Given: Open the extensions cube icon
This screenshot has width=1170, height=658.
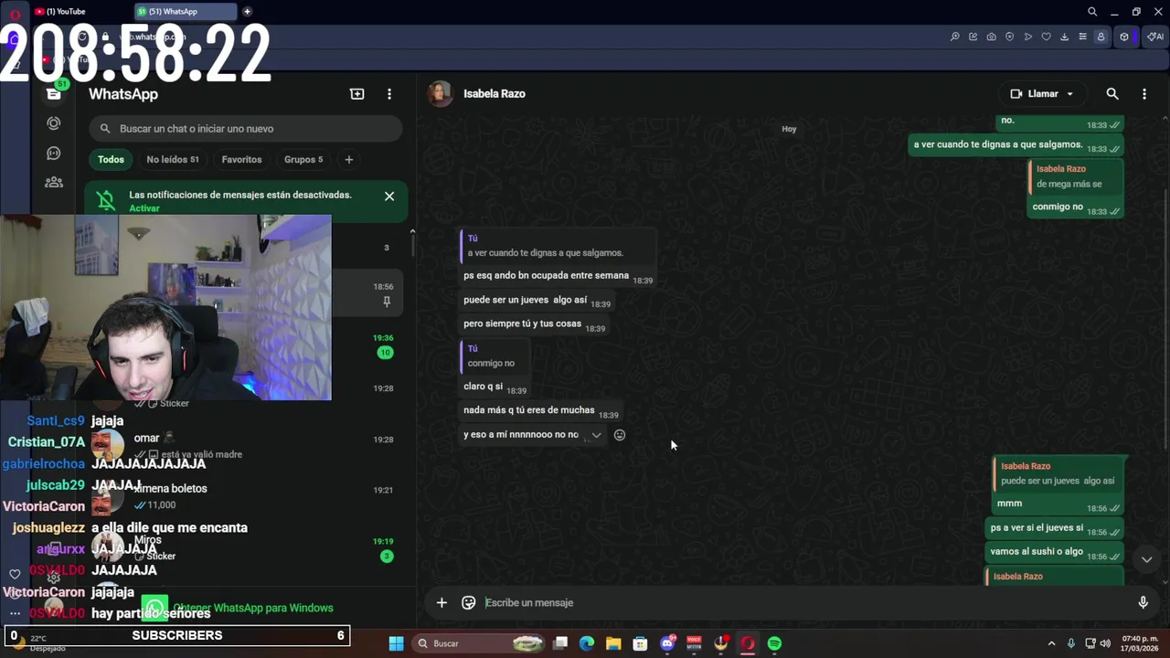Looking at the screenshot, I should coord(1124,37).
